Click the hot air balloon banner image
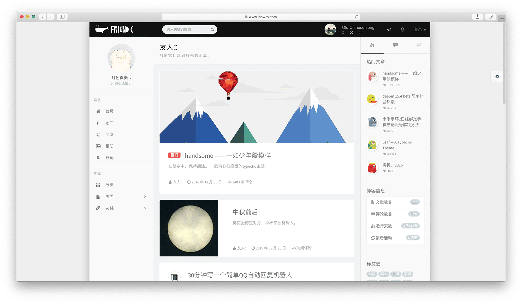This screenshot has height=303, width=522. (257, 107)
